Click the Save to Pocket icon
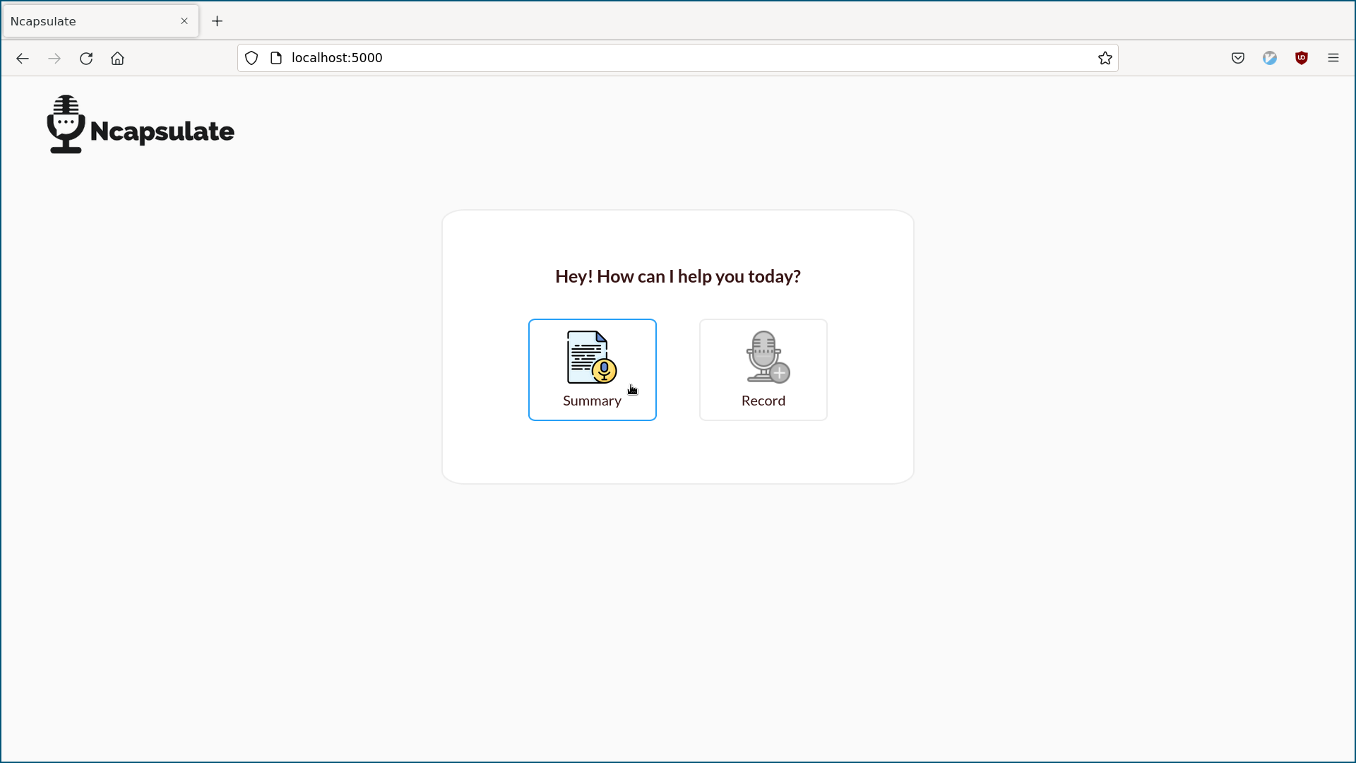 tap(1238, 58)
